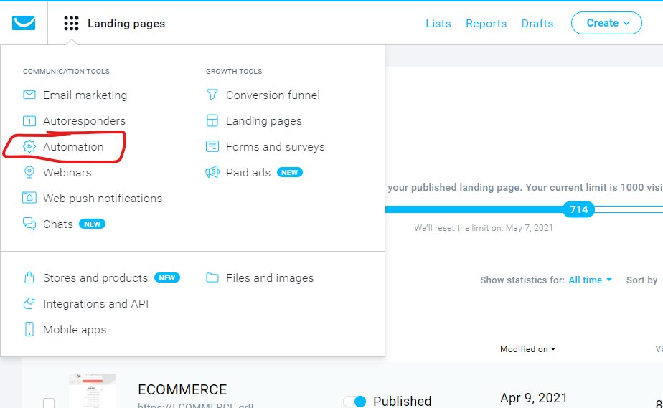663x408 pixels.
Task: Open Mobile apps
Action: (x=75, y=329)
